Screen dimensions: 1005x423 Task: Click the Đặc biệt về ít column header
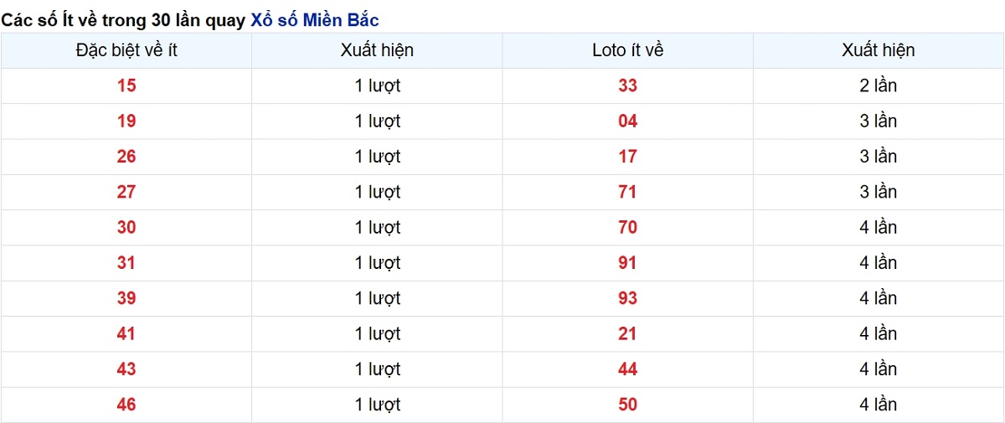click(126, 50)
